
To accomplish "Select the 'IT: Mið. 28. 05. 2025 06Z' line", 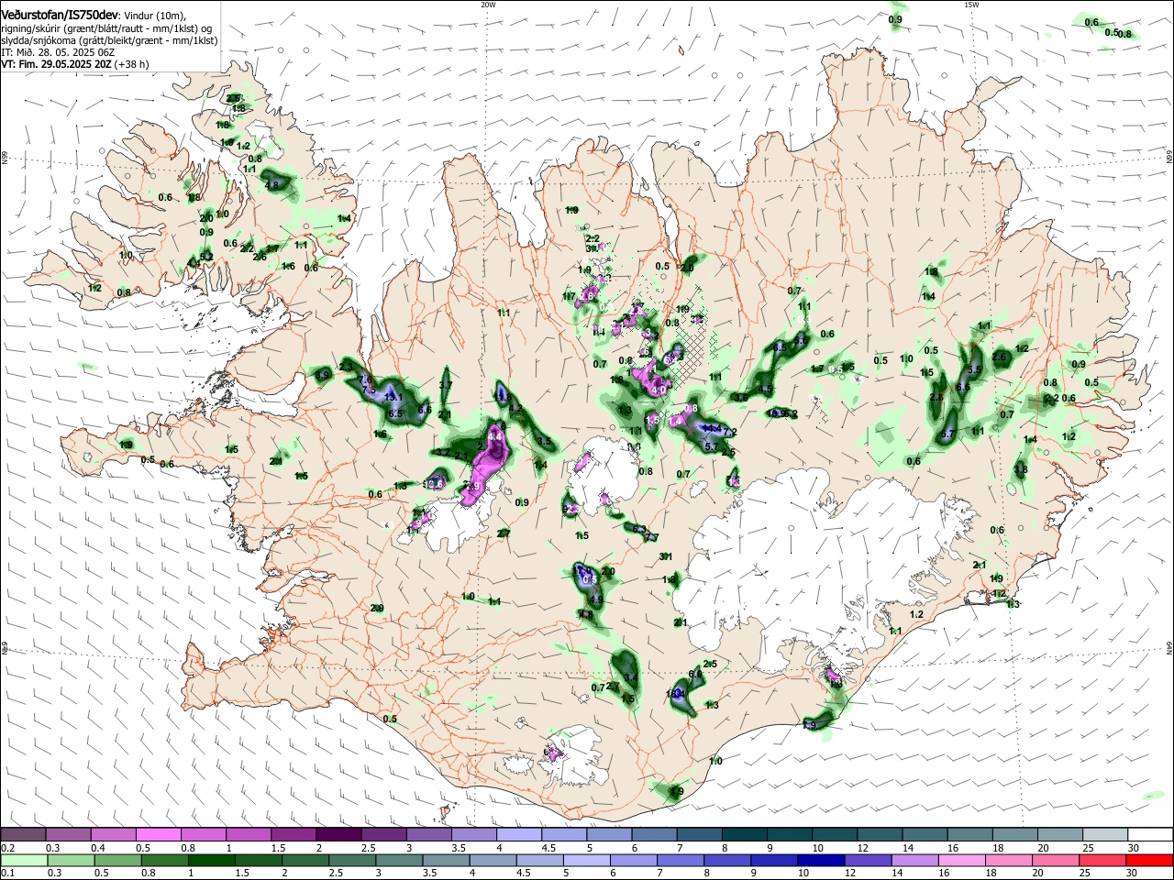I will (58, 52).
